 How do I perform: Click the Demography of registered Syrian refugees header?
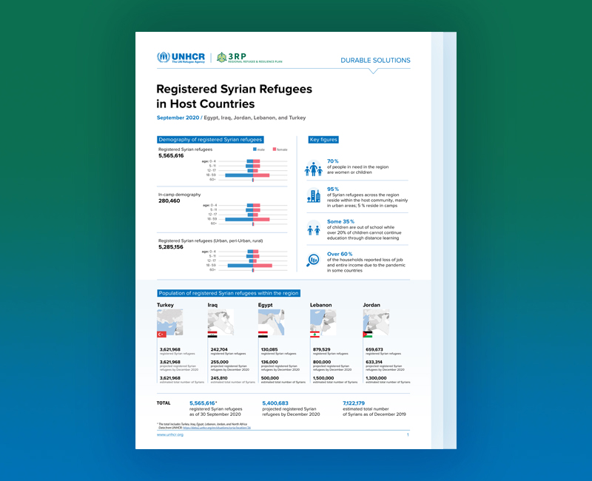point(210,139)
